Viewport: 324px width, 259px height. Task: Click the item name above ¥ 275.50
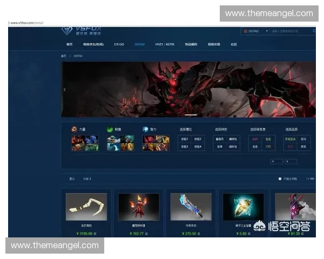pyautogui.click(x=191, y=226)
